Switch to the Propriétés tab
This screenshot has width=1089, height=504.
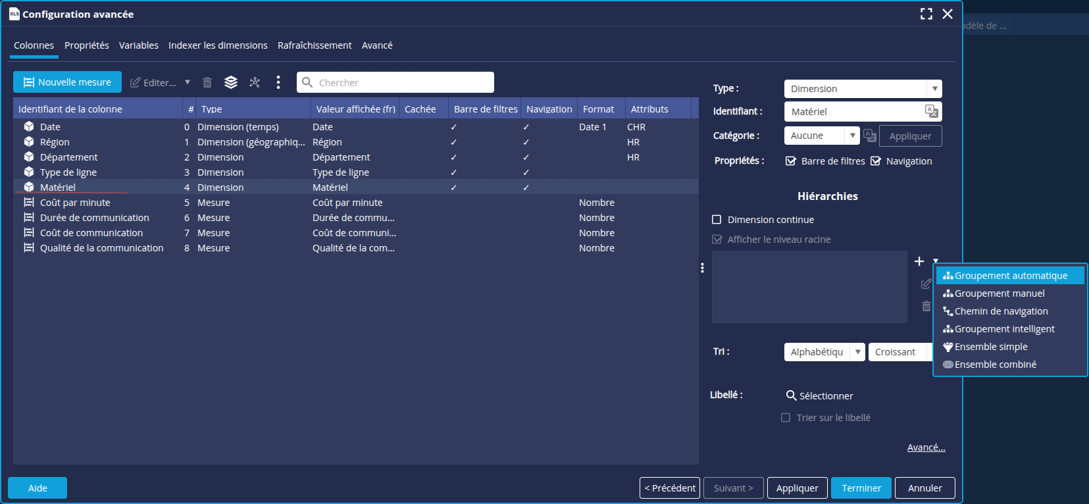pos(87,45)
